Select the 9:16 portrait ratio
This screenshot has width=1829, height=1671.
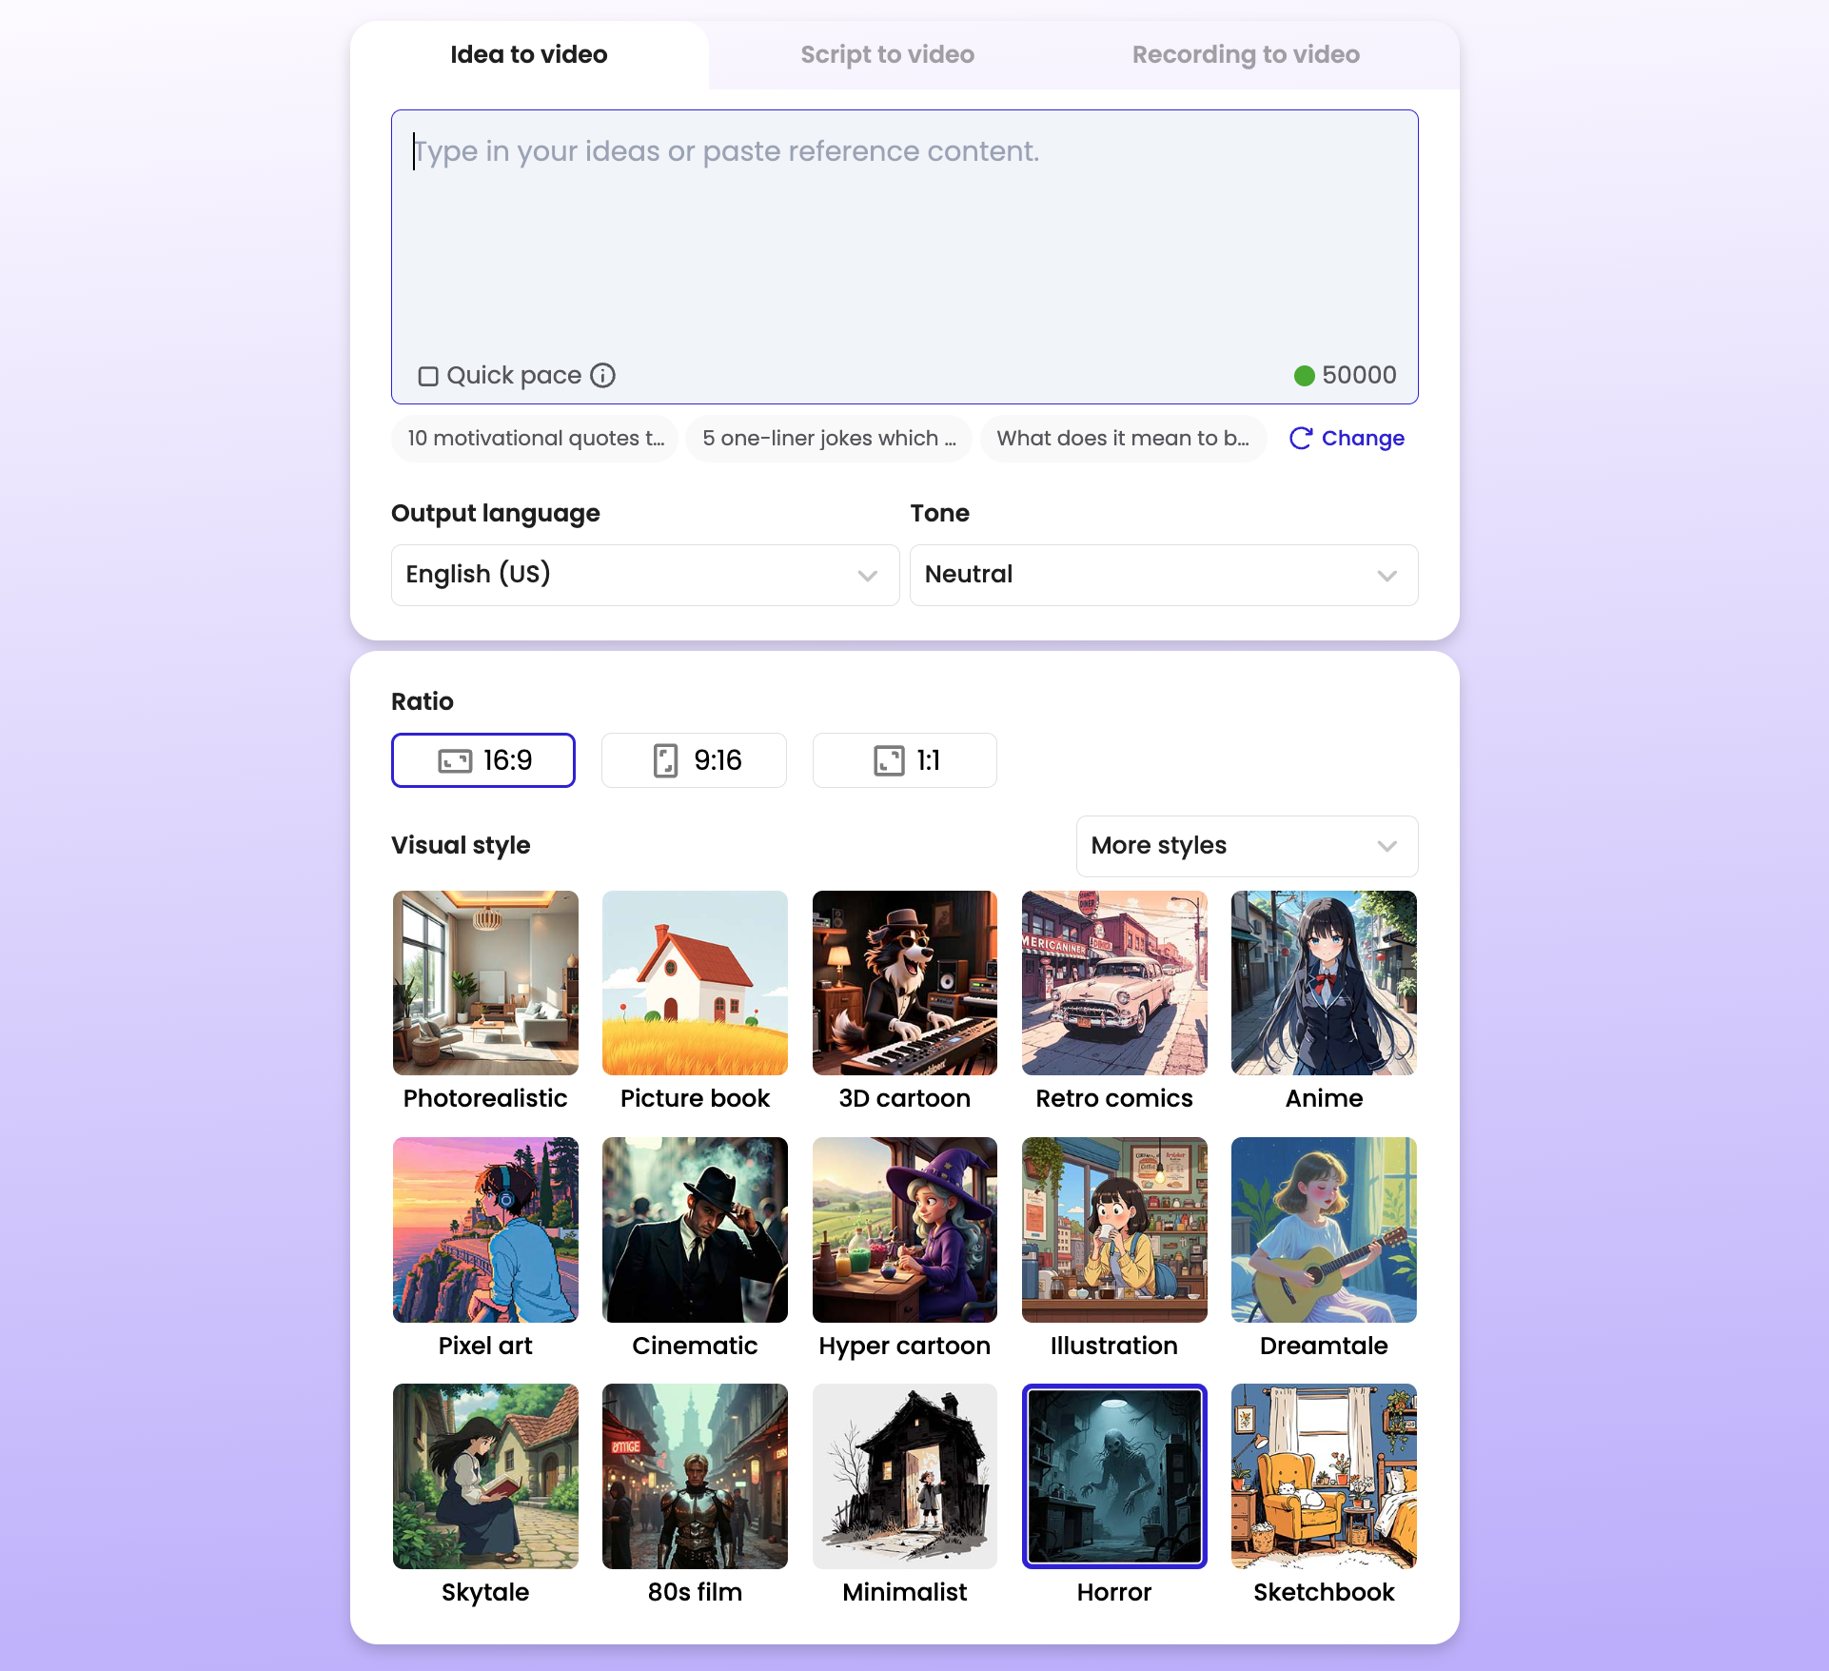(694, 760)
